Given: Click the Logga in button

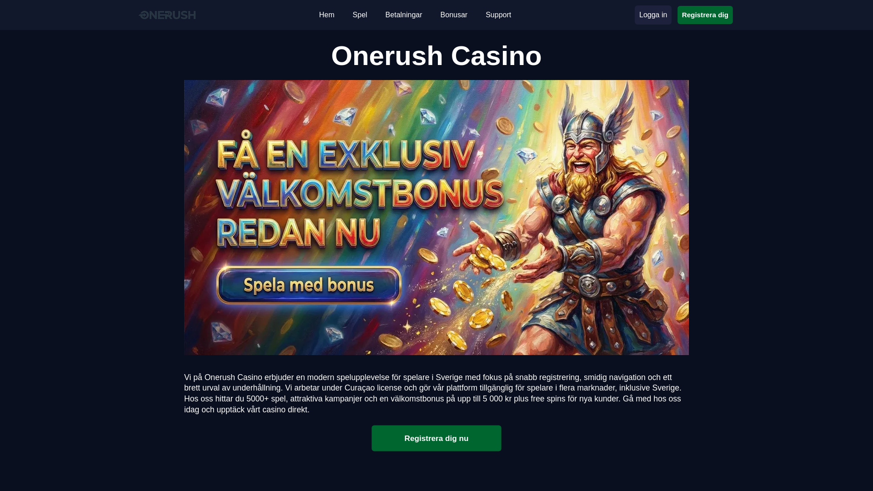Looking at the screenshot, I should tap(653, 15).
